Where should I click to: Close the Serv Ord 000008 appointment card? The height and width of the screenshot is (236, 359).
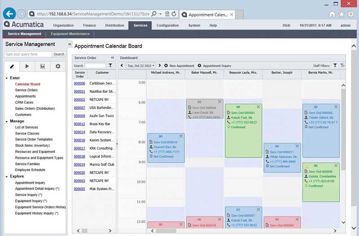[336, 166]
